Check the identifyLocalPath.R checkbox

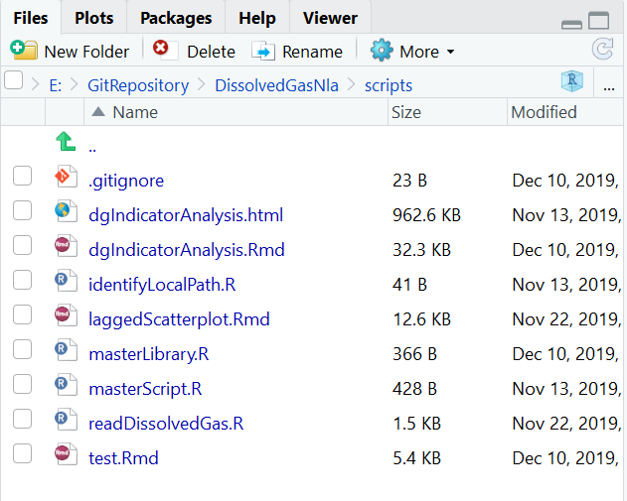pyautogui.click(x=23, y=280)
